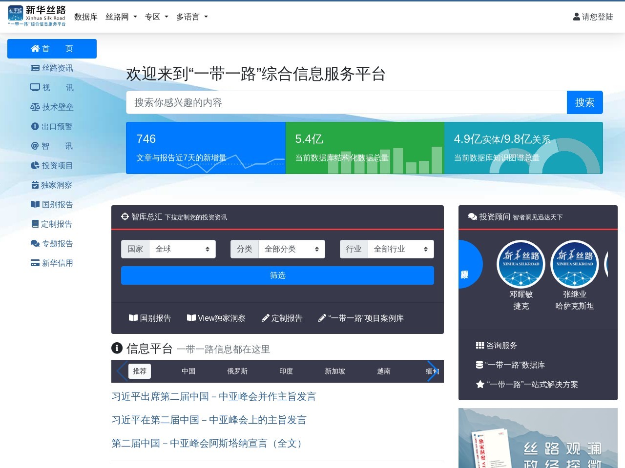
Task: Click the 国别报告 book icon in sidebar
Action: click(x=35, y=204)
